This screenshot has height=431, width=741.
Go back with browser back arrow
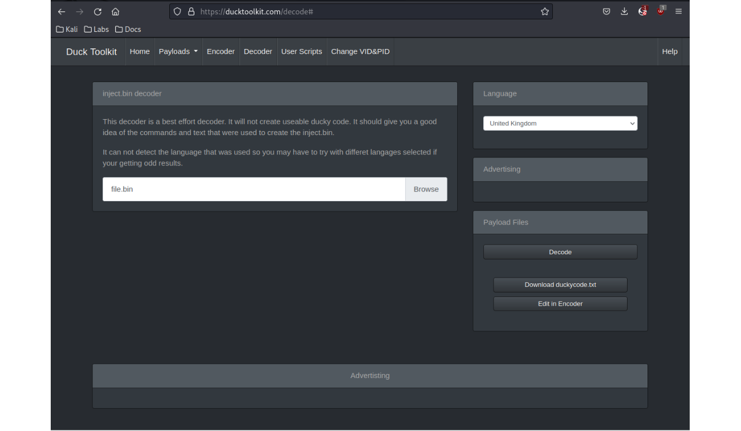tap(62, 11)
